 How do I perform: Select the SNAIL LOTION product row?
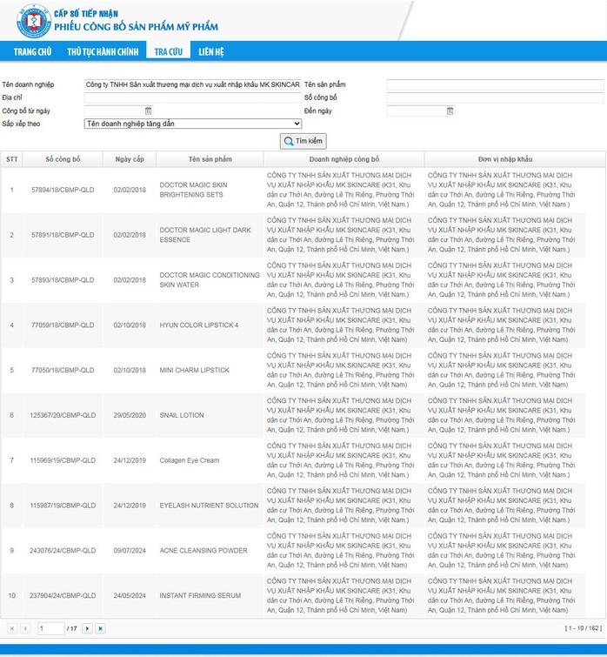pos(181,415)
